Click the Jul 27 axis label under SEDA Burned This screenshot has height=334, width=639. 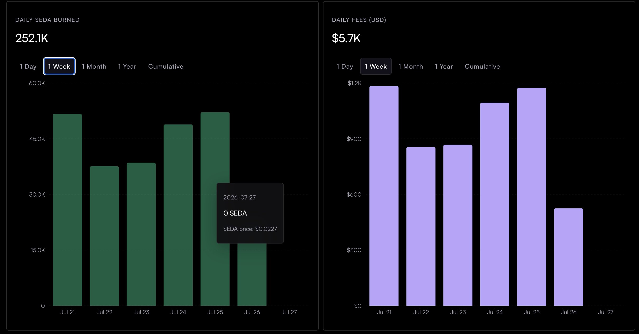(x=289, y=312)
